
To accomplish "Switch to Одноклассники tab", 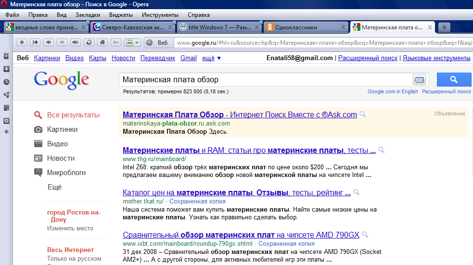I will point(306,27).
